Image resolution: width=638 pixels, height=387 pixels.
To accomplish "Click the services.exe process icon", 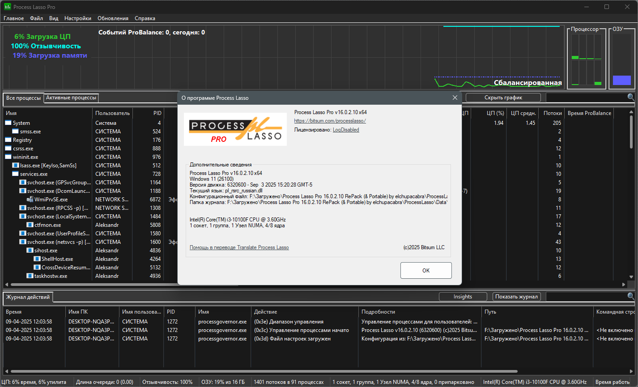I will tap(15, 174).
